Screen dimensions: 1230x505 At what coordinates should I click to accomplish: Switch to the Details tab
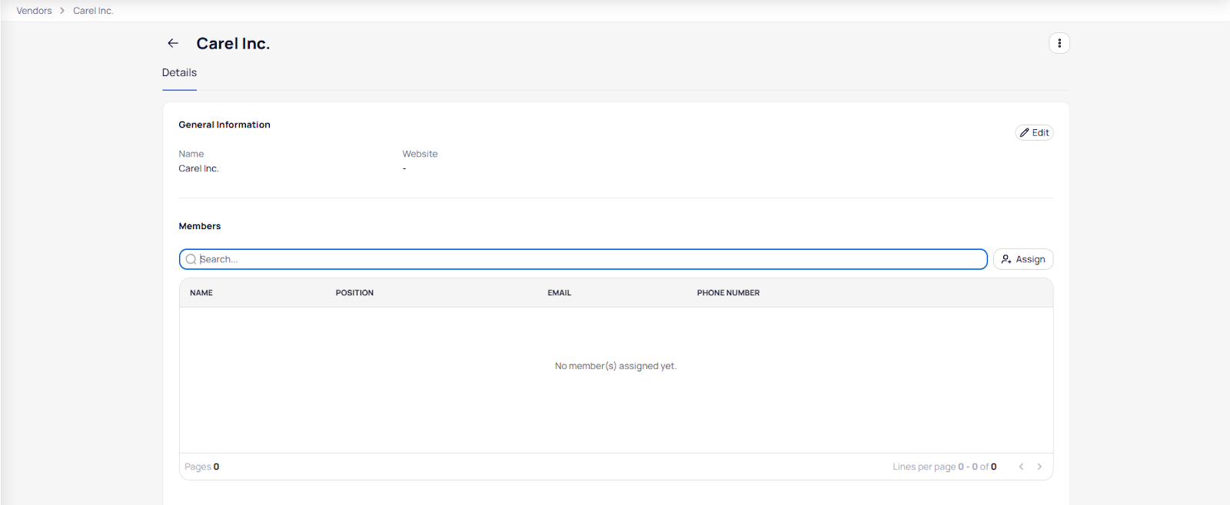click(x=179, y=73)
